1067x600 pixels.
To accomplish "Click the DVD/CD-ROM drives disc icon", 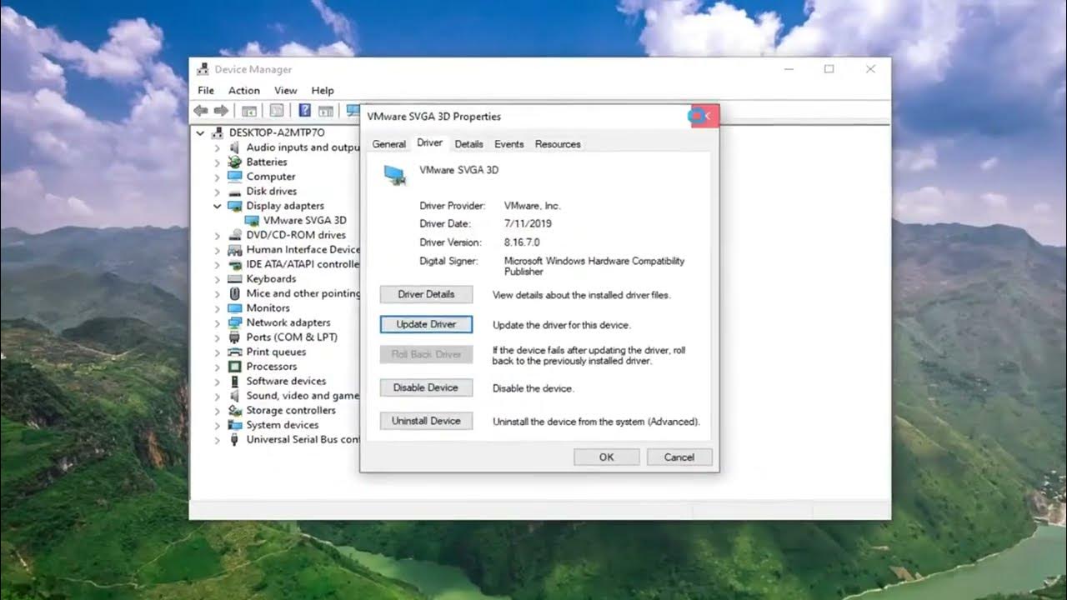I will click(235, 235).
